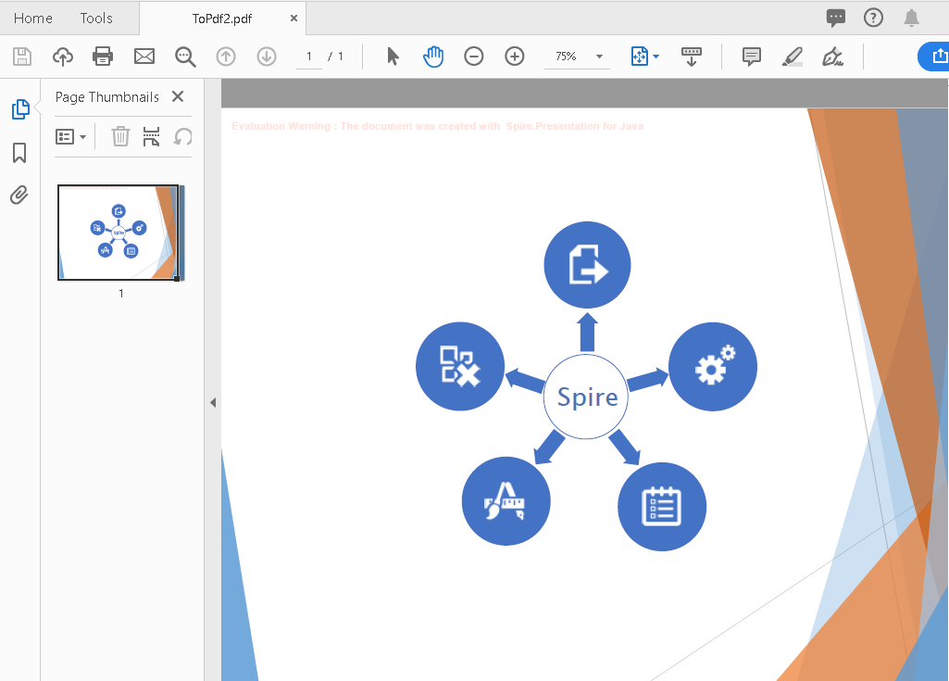Image resolution: width=949 pixels, height=681 pixels.
Task: View notifications bell
Action: tap(911, 18)
